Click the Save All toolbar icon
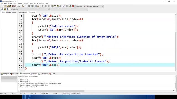This screenshot has height=99, width=177. point(10,6)
